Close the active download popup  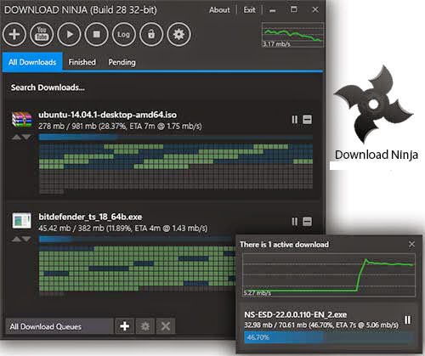(x=411, y=244)
